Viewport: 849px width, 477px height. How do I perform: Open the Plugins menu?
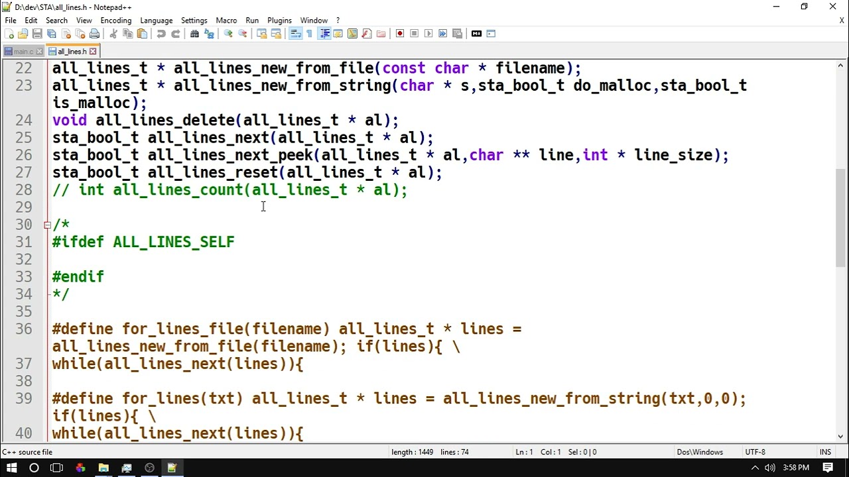coord(279,21)
